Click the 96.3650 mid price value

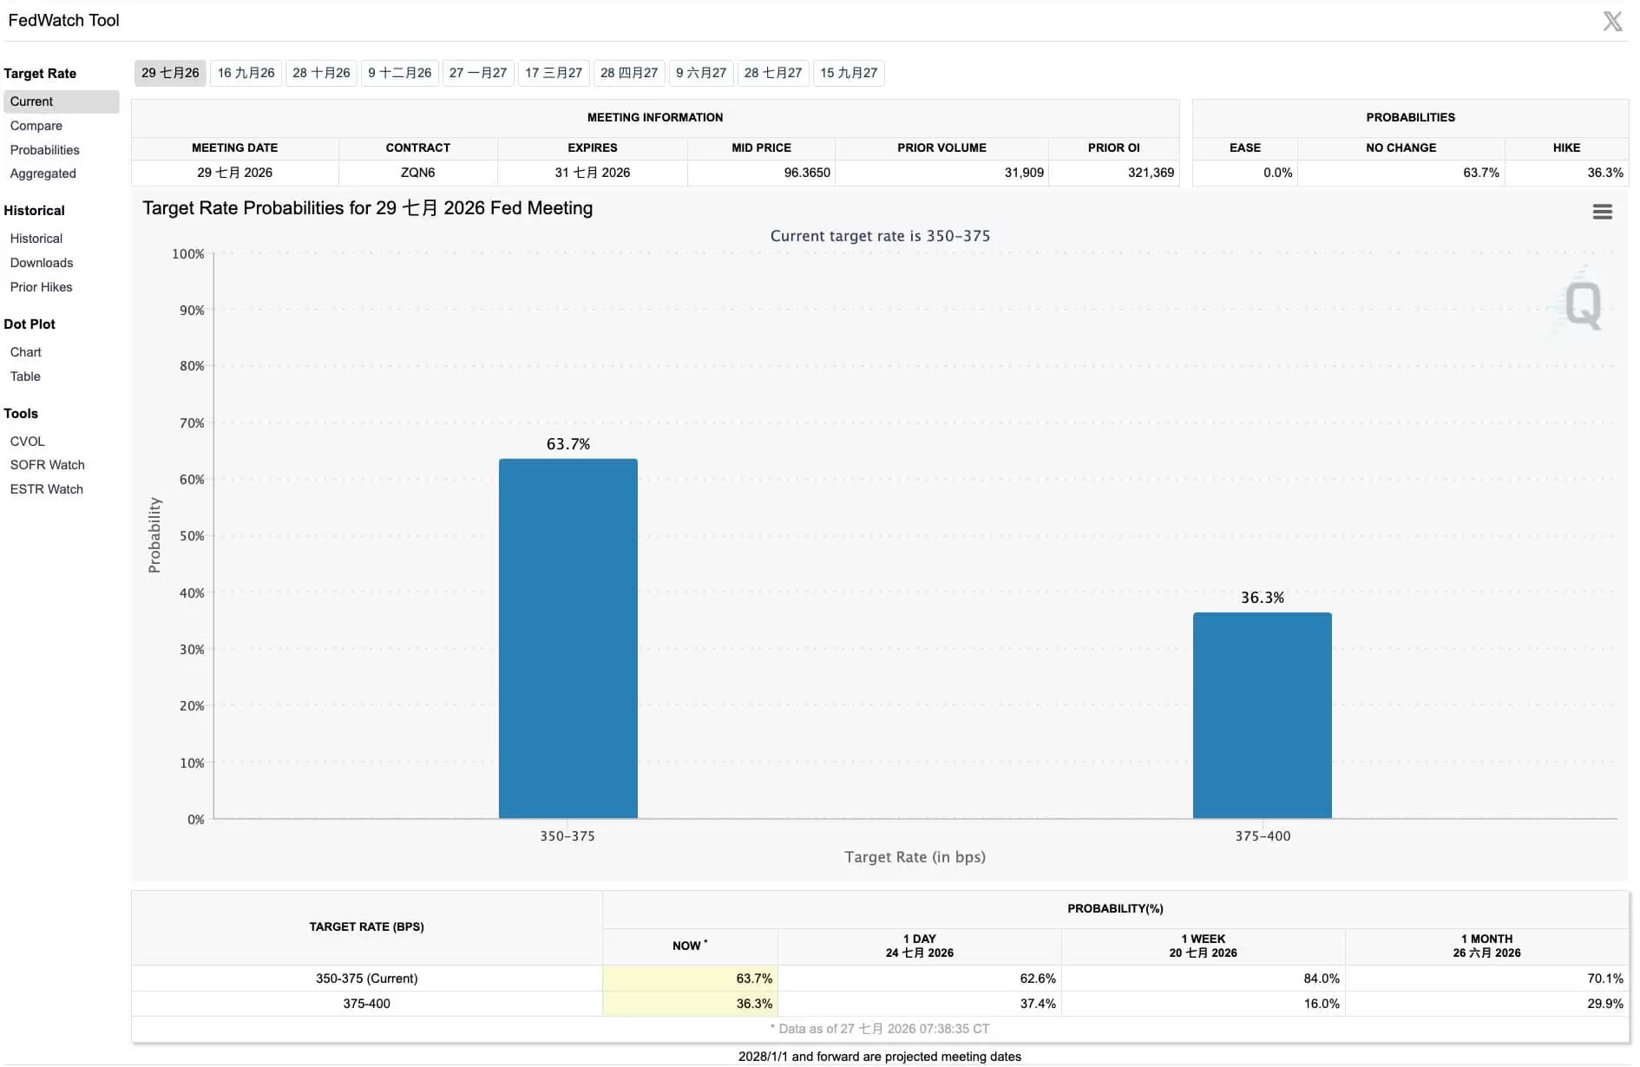(x=807, y=173)
